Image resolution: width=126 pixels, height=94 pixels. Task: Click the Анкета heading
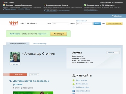click(x=77, y=52)
